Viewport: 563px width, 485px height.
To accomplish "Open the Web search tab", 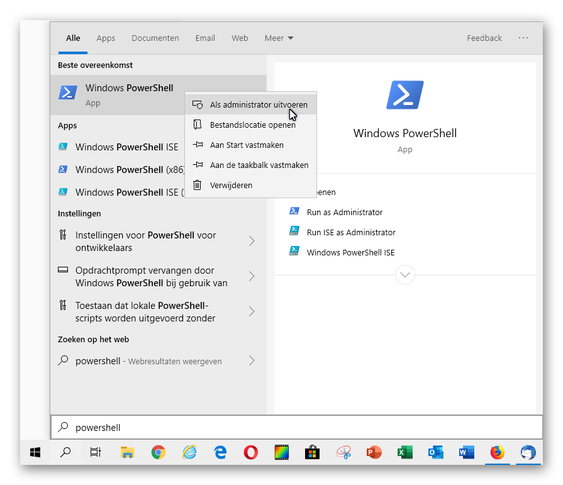I will [240, 38].
